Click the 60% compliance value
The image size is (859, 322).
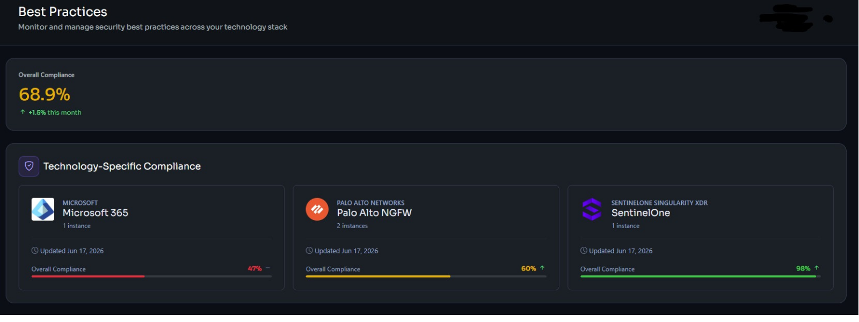coord(528,269)
